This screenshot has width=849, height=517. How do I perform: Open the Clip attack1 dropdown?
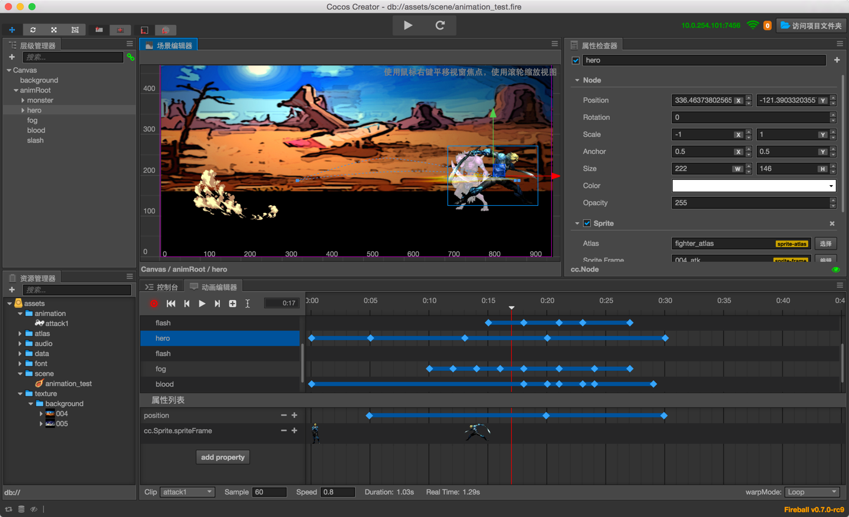tap(187, 492)
